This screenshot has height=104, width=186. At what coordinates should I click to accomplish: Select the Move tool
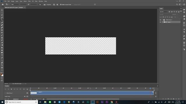click(x=2, y=10)
